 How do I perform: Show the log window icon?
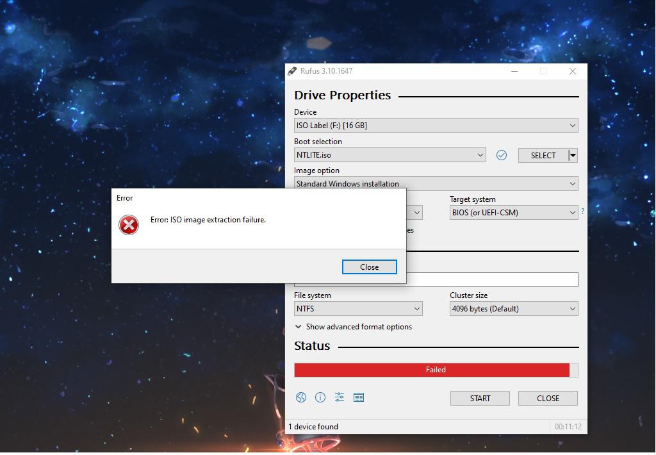359,397
